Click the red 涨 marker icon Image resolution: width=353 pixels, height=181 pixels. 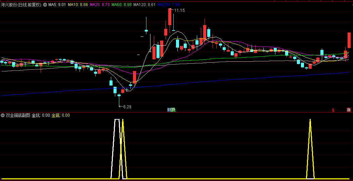(349, 110)
